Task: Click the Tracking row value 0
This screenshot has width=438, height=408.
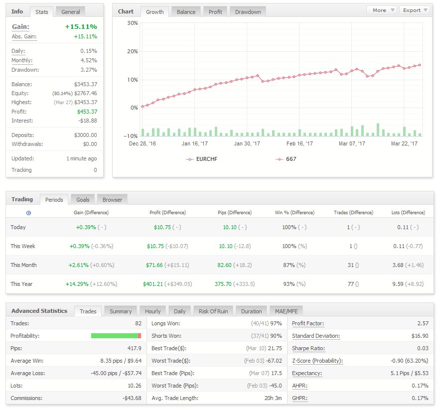Action: pos(95,170)
